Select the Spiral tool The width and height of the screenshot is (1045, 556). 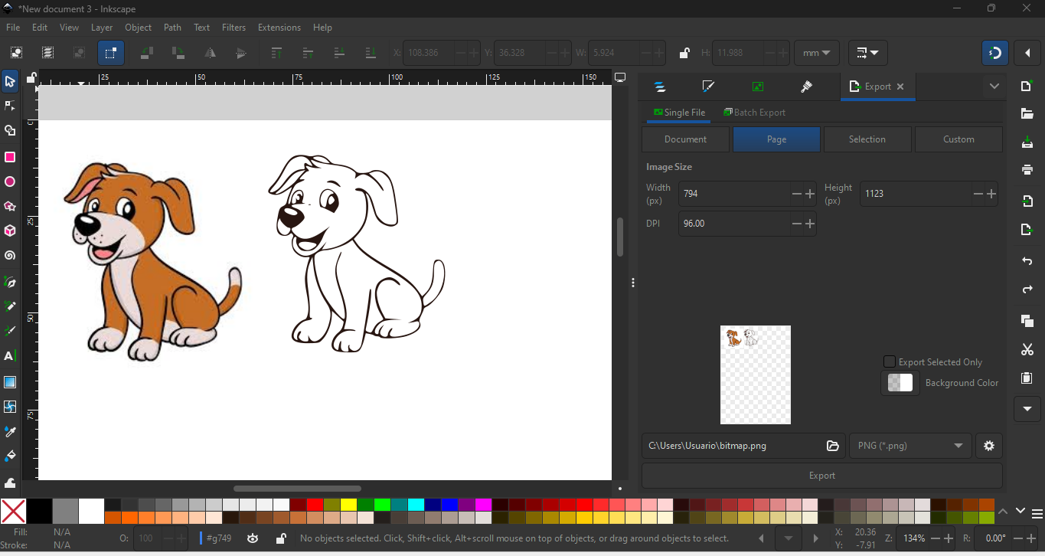10,257
